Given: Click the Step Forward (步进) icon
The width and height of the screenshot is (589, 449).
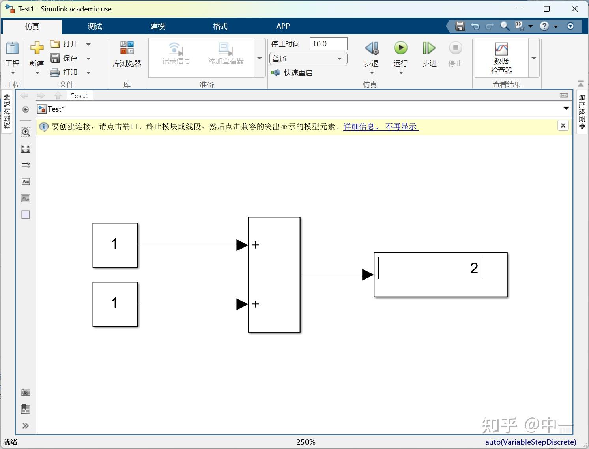Looking at the screenshot, I should point(429,48).
